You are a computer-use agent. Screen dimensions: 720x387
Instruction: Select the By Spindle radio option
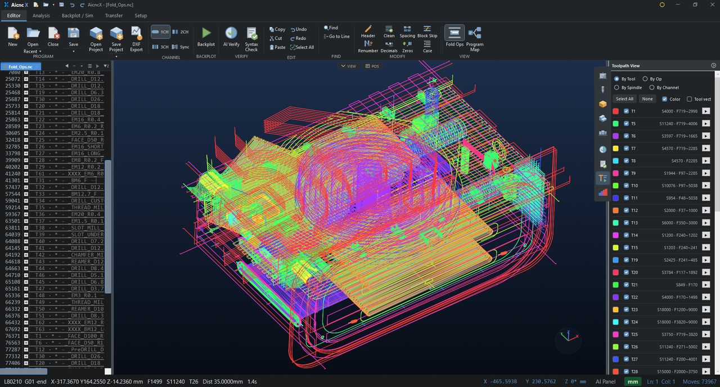616,88
